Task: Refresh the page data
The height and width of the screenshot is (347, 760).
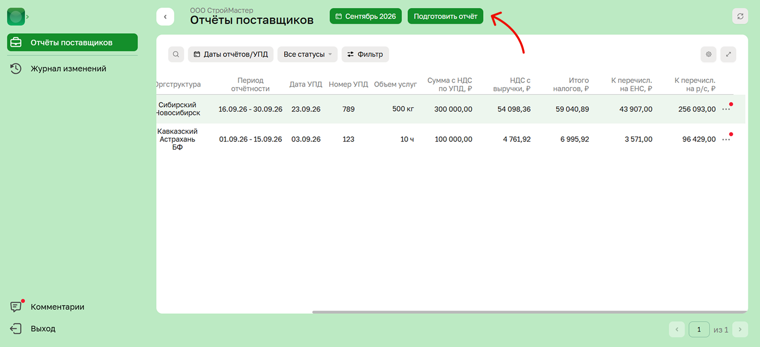Action: [x=740, y=16]
